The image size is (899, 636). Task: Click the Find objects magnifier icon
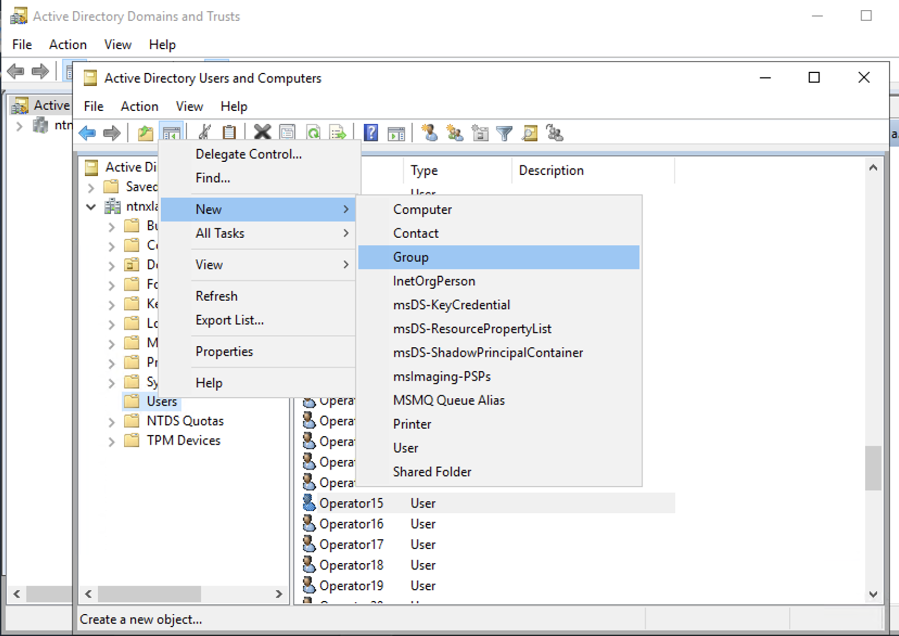point(530,133)
